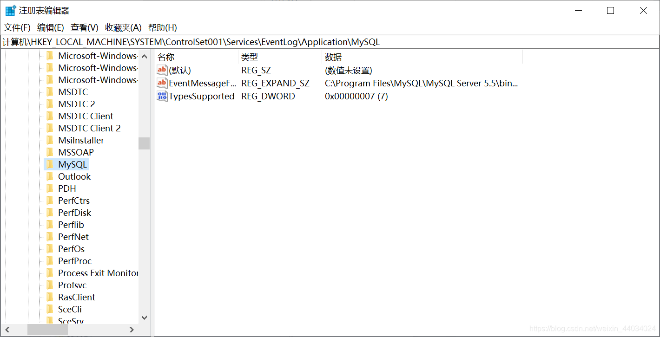The height and width of the screenshot is (337, 660).
Task: Click the (数值未设置) data cell
Action: (349, 70)
